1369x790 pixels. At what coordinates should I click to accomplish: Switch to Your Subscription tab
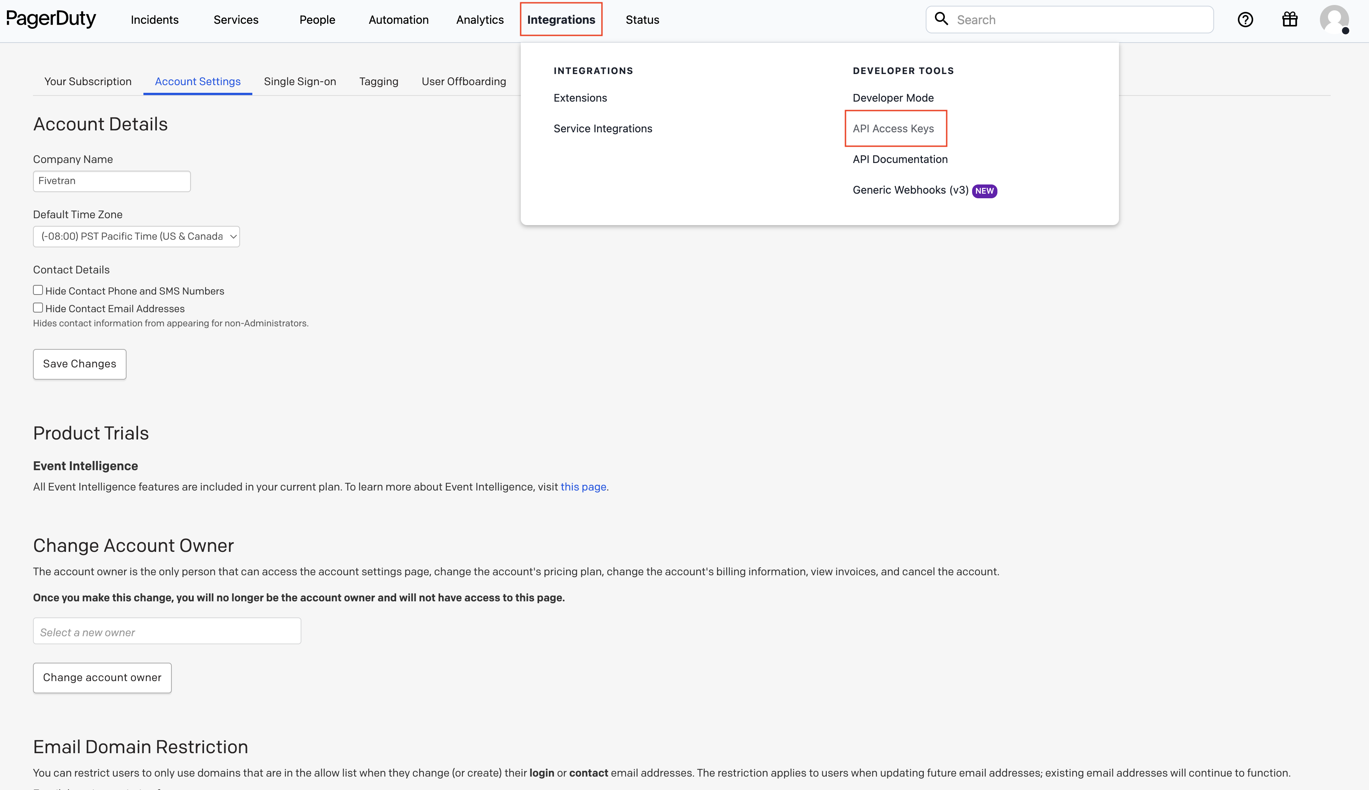coord(87,80)
